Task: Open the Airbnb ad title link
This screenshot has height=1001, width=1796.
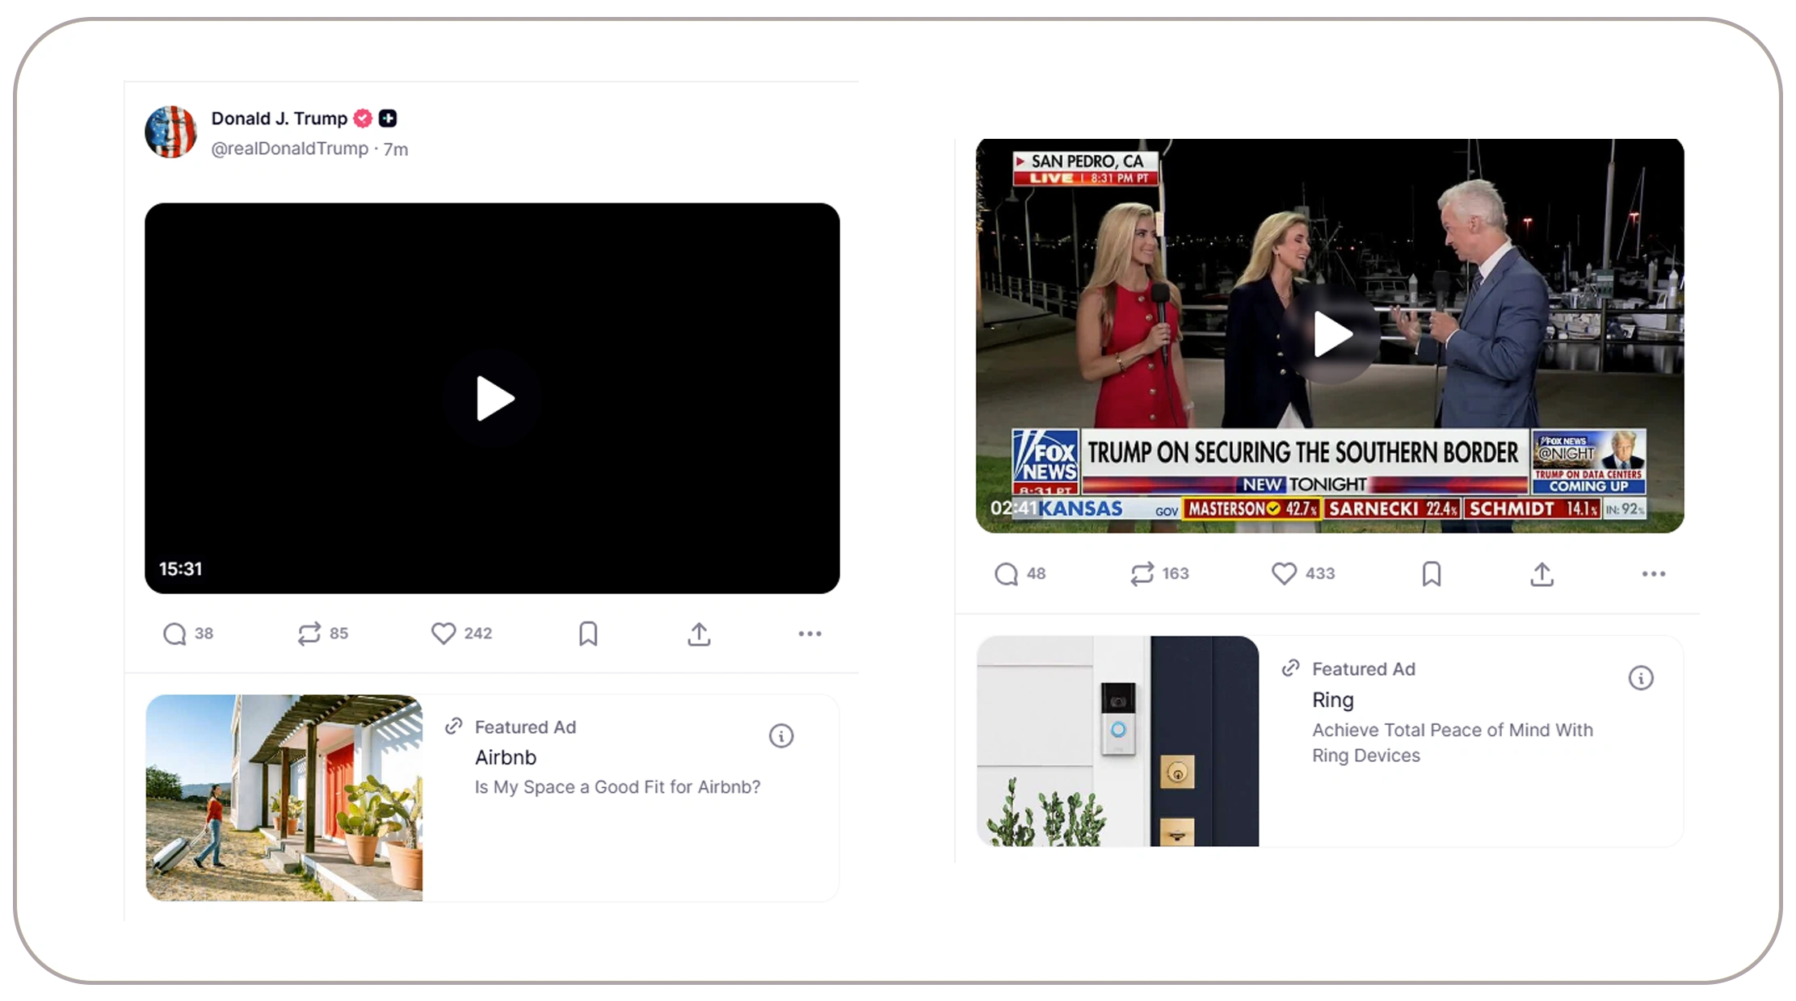Action: [x=506, y=757]
